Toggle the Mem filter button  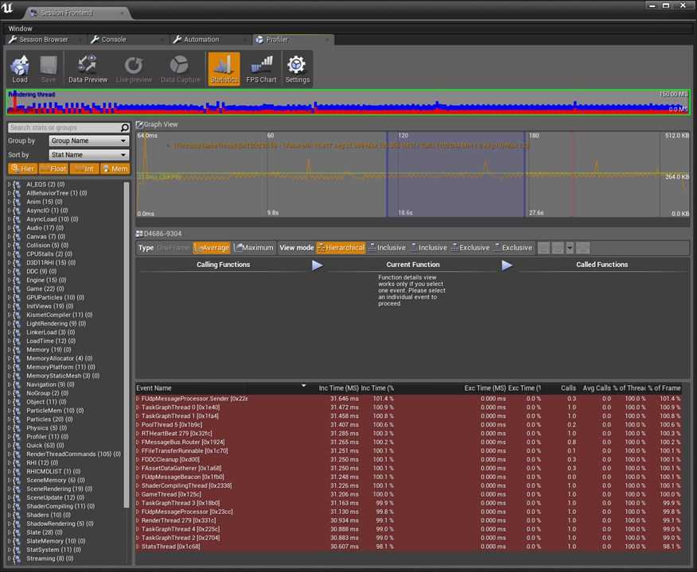(115, 168)
